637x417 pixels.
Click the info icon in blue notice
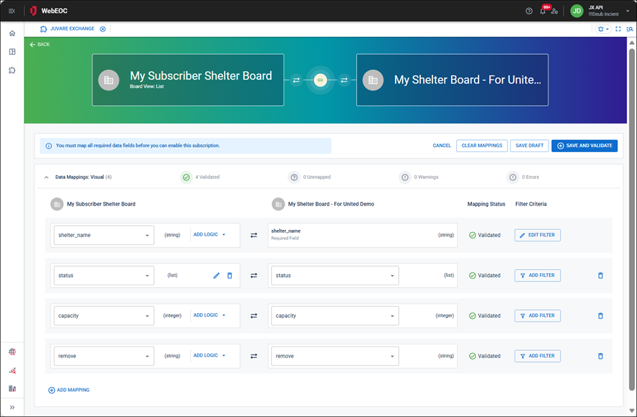[49, 146]
